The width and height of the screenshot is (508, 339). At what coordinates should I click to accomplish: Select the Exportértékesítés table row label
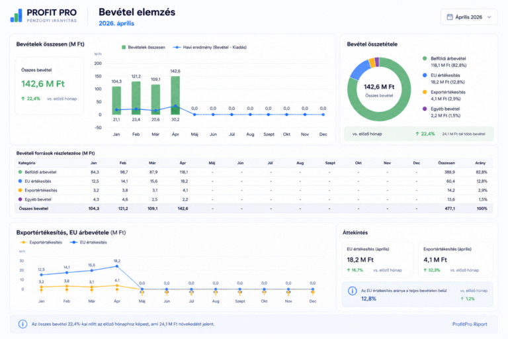point(41,191)
